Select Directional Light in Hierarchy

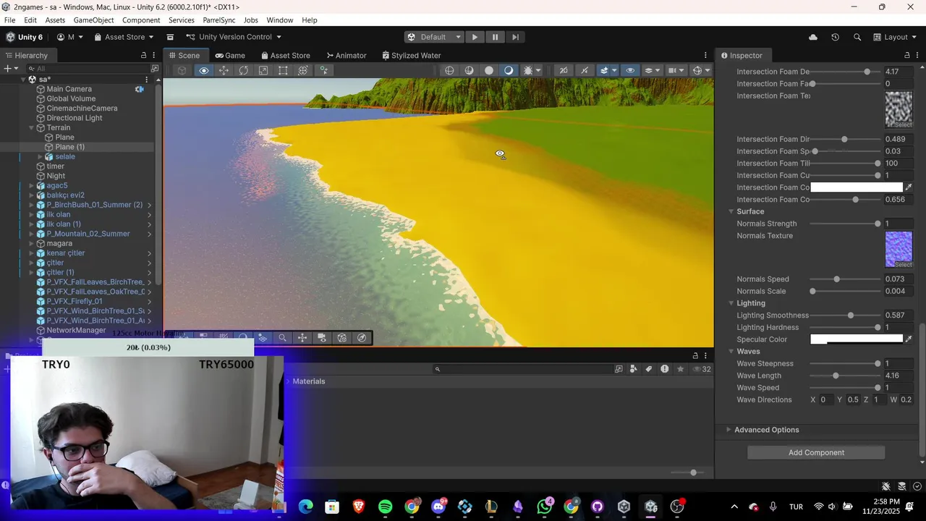(x=75, y=118)
